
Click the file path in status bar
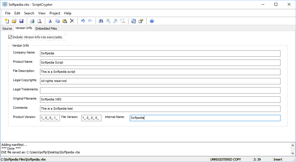point(23,159)
